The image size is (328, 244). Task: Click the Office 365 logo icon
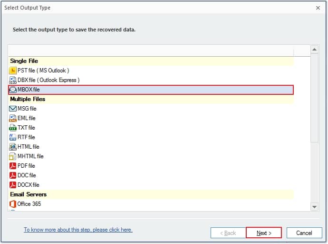(13, 204)
